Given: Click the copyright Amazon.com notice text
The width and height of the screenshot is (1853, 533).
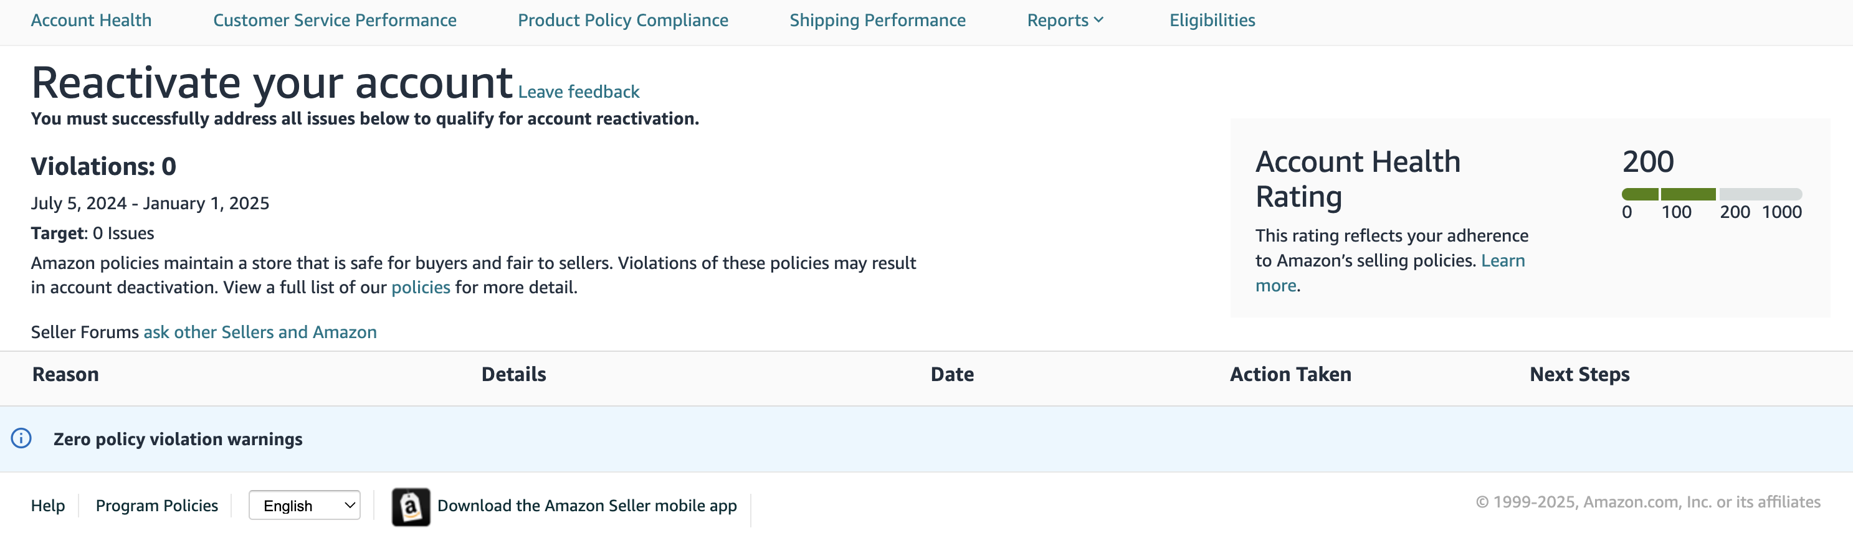Looking at the screenshot, I should point(1648,502).
